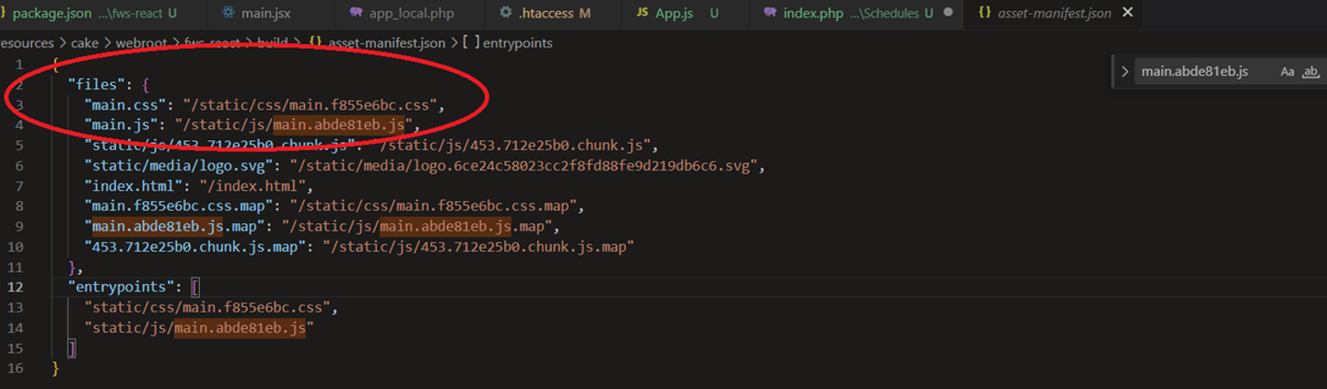Open the entrypoints breadcrumb symbol dropdown
1327x389 pixels.
(518, 43)
